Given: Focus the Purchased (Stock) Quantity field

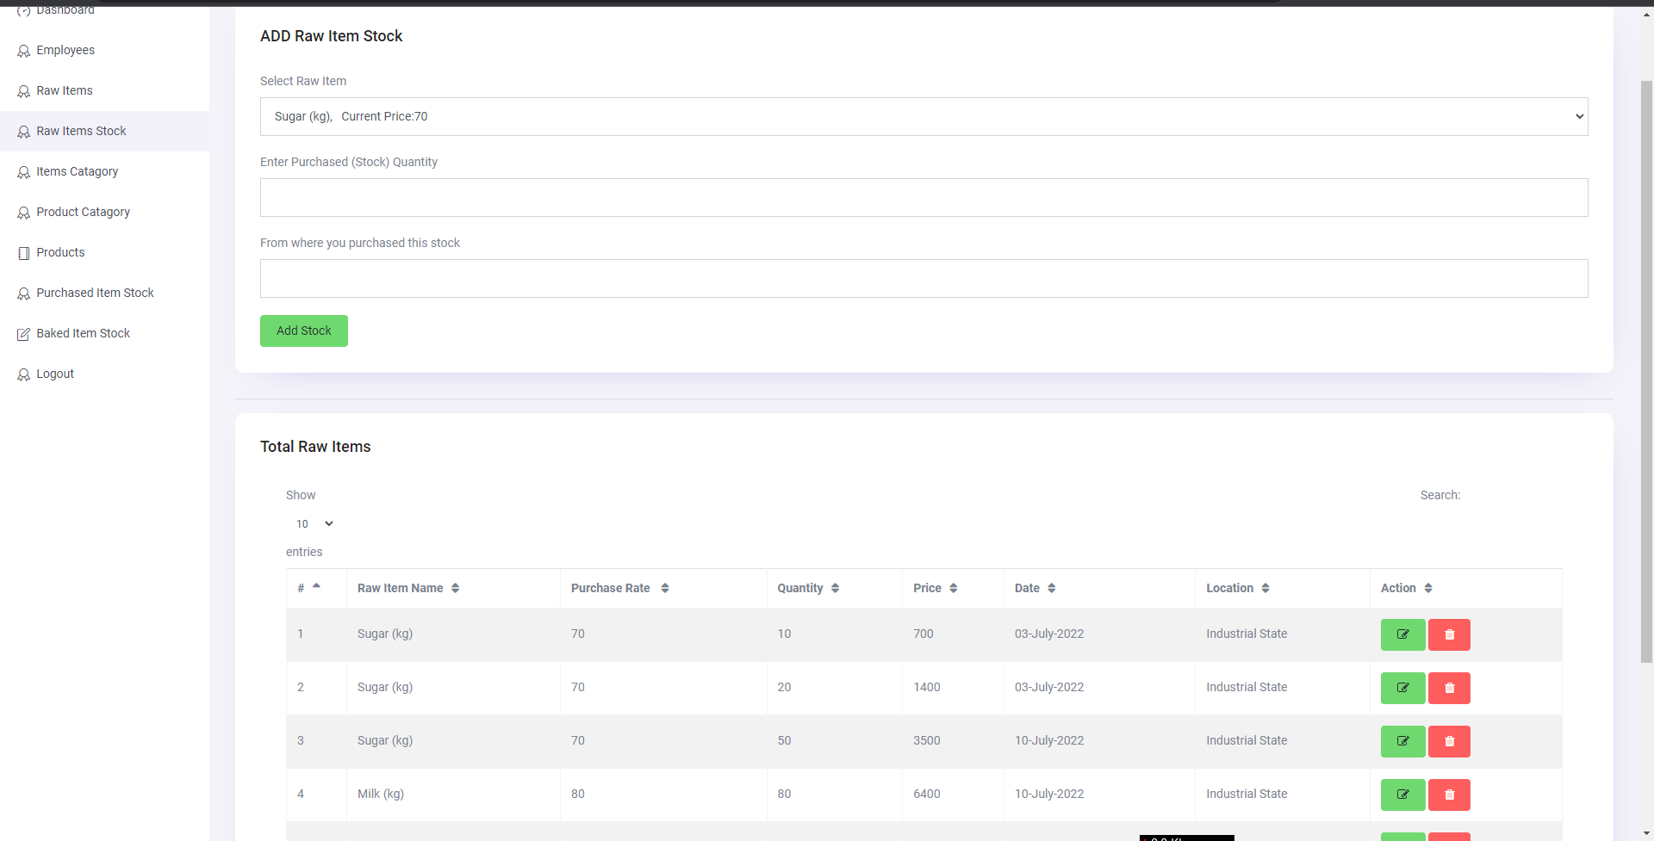Looking at the screenshot, I should pyautogui.click(x=923, y=197).
